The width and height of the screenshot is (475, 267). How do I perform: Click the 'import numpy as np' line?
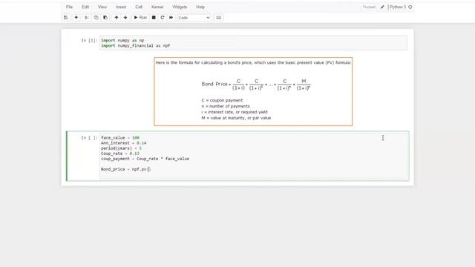[122, 40]
